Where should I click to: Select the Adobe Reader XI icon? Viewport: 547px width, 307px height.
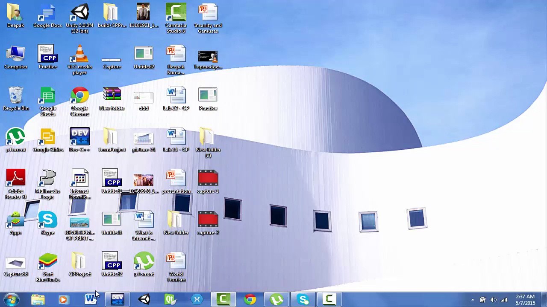(16, 184)
